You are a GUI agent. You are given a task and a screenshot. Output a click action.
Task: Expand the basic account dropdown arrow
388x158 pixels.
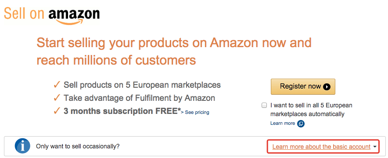(375, 147)
